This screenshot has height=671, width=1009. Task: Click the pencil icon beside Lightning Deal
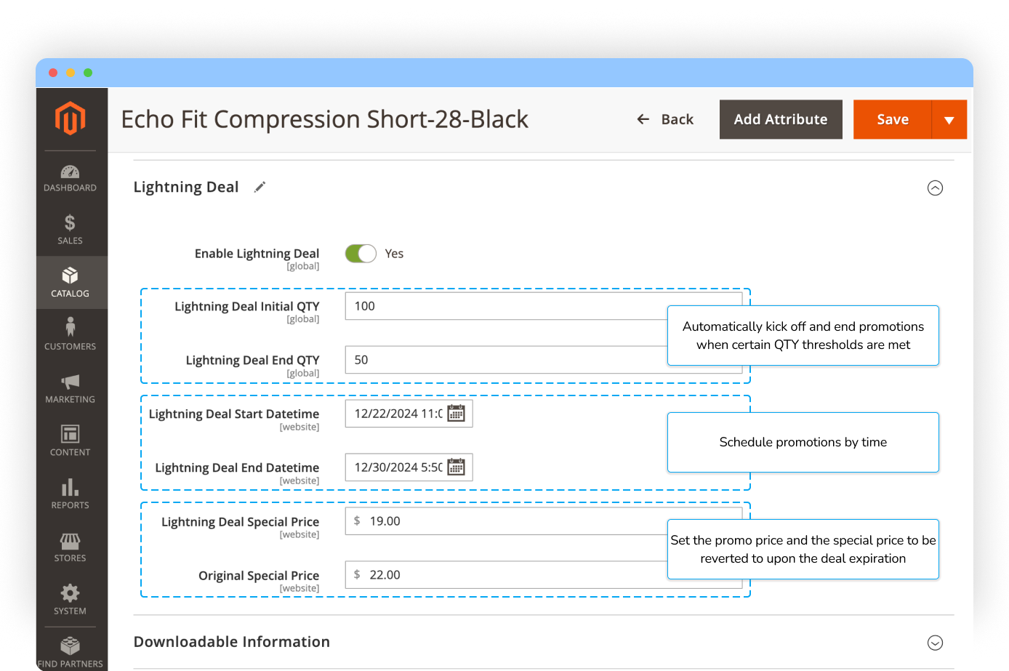[x=260, y=188]
